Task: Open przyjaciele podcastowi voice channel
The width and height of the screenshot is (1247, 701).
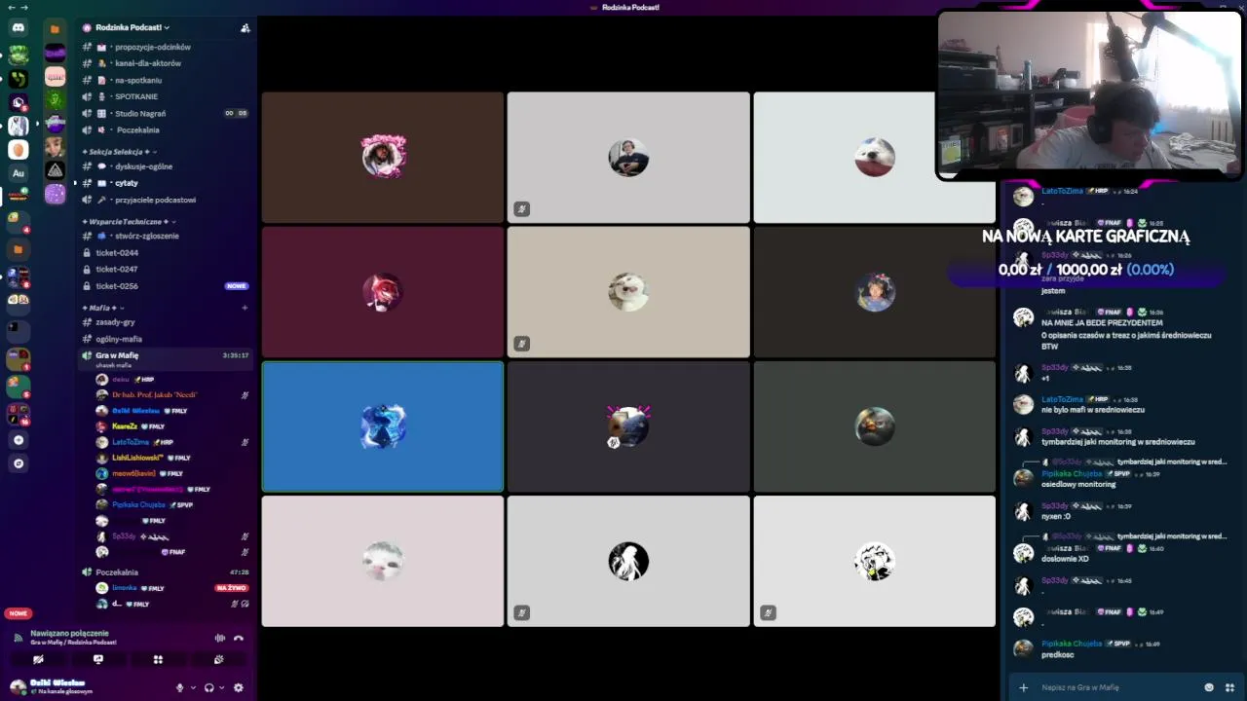Action: 166,200
